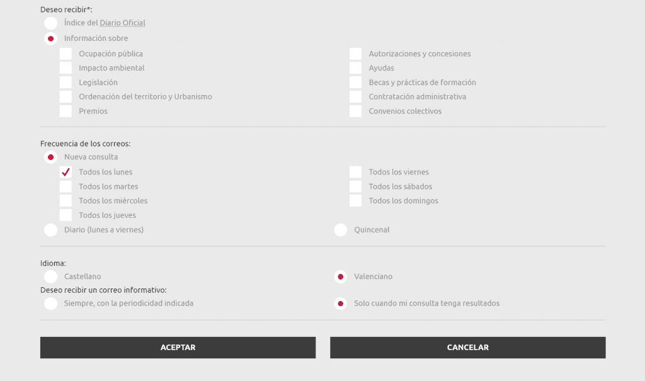This screenshot has width=645, height=381.
Task: Check Todos los domingos
Action: (x=355, y=200)
